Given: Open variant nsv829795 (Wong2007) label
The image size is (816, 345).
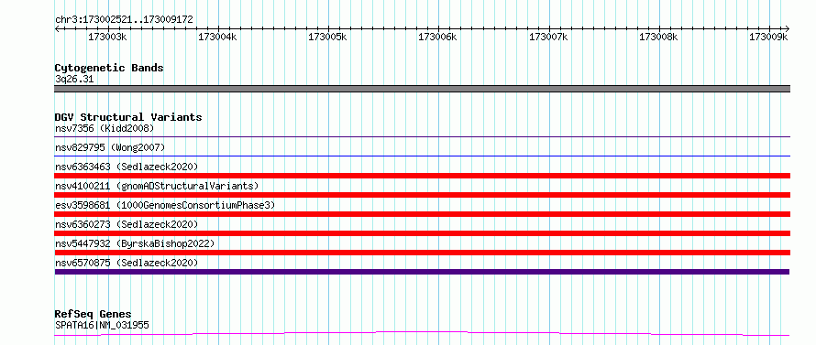Looking at the screenshot, I should click(x=110, y=147).
